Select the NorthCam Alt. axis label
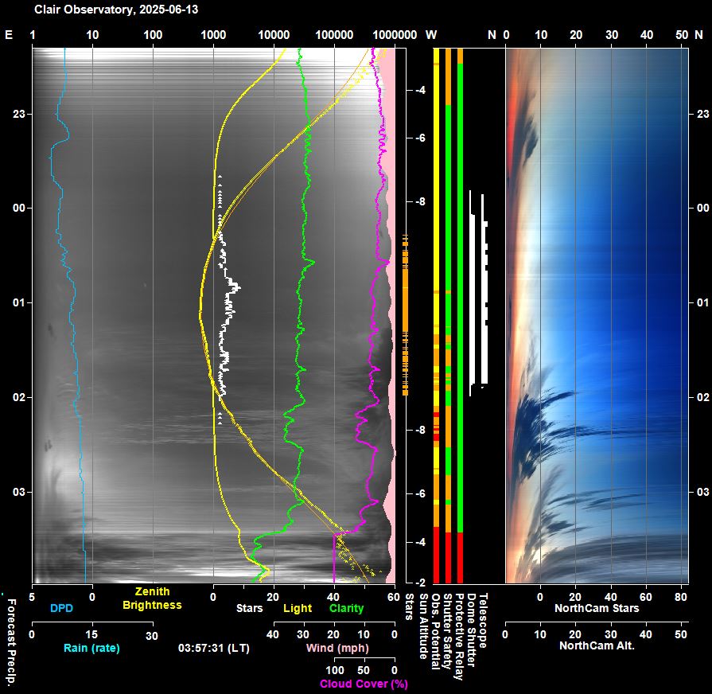 [x=597, y=645]
